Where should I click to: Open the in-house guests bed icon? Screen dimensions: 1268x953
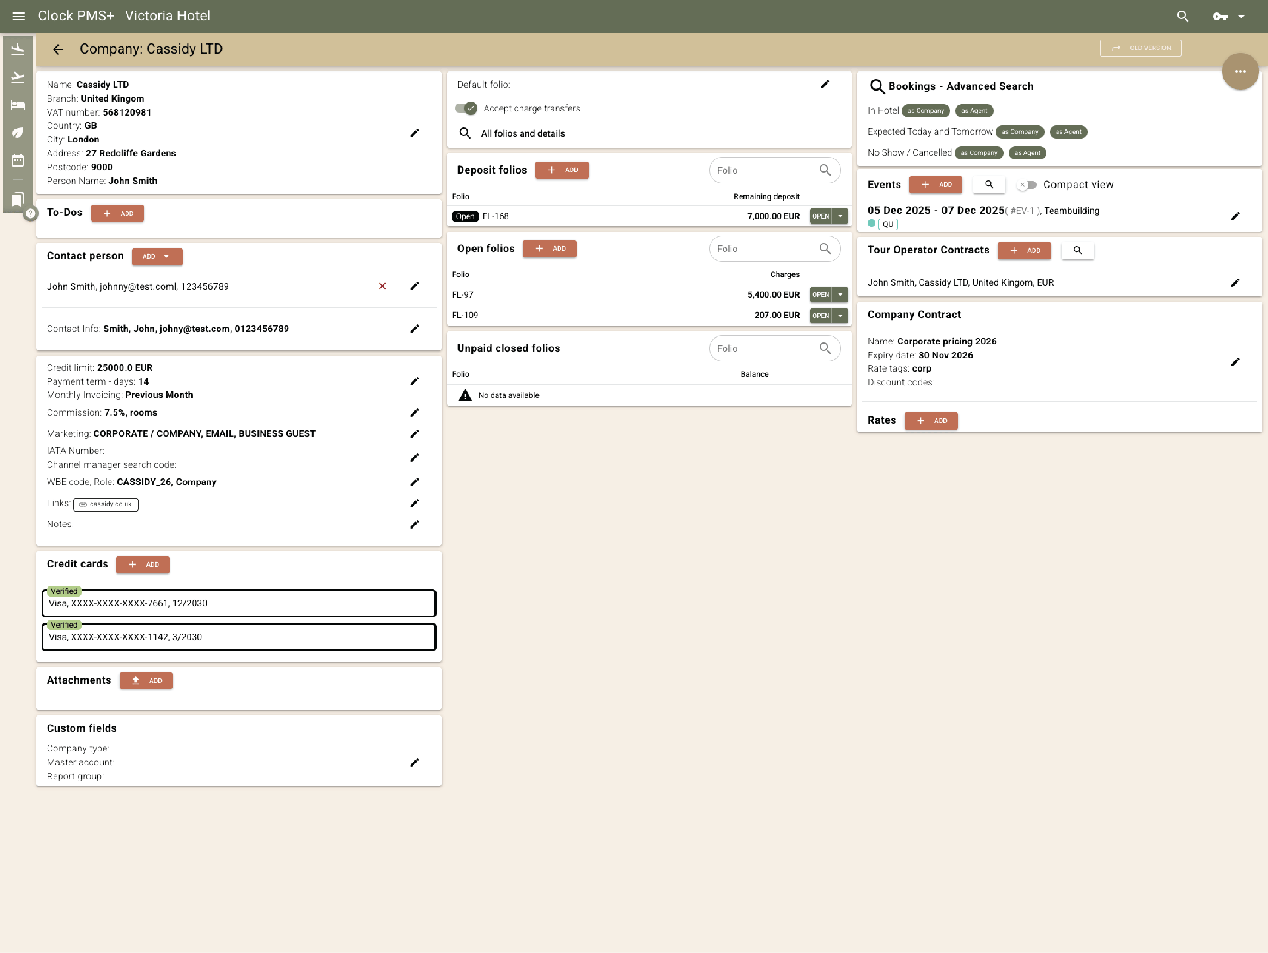point(17,105)
